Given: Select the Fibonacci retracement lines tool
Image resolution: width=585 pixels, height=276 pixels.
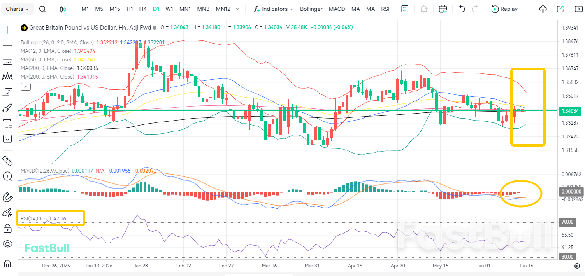Looking at the screenshot, I should coord(7,61).
